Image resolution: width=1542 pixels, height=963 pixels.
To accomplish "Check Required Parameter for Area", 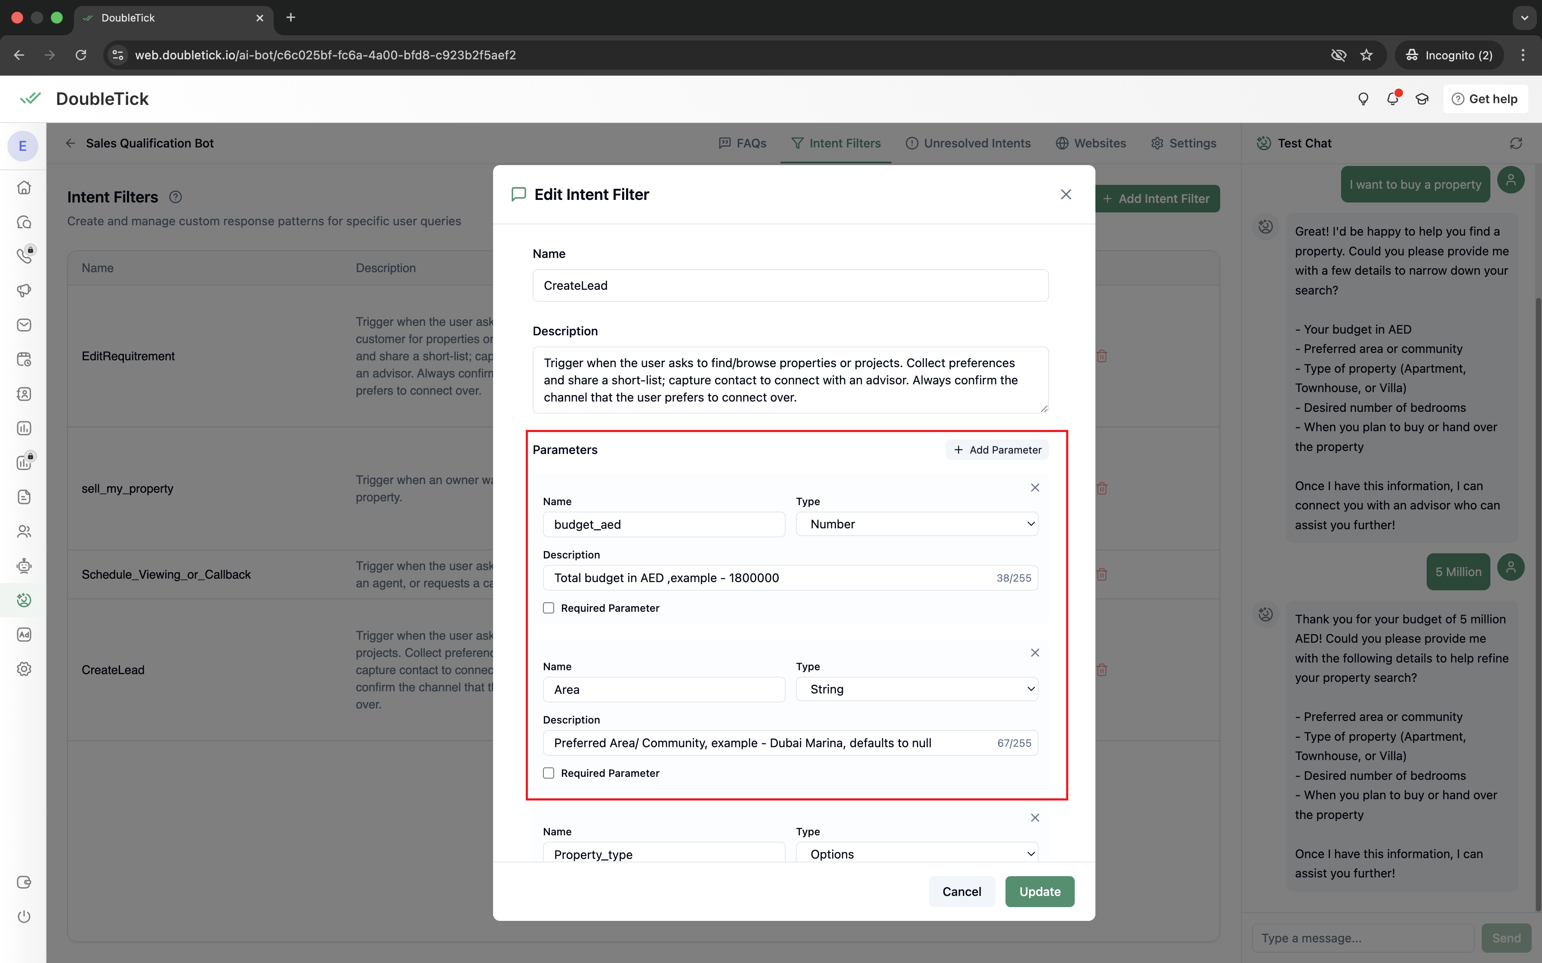I will tap(549, 773).
